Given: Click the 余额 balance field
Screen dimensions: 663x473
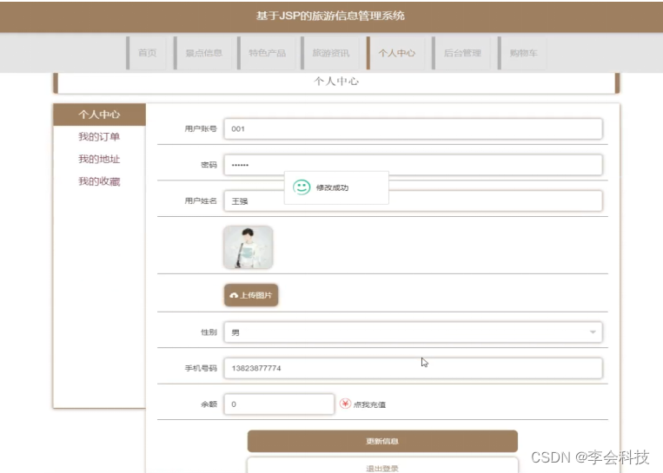Looking at the screenshot, I should click(279, 404).
